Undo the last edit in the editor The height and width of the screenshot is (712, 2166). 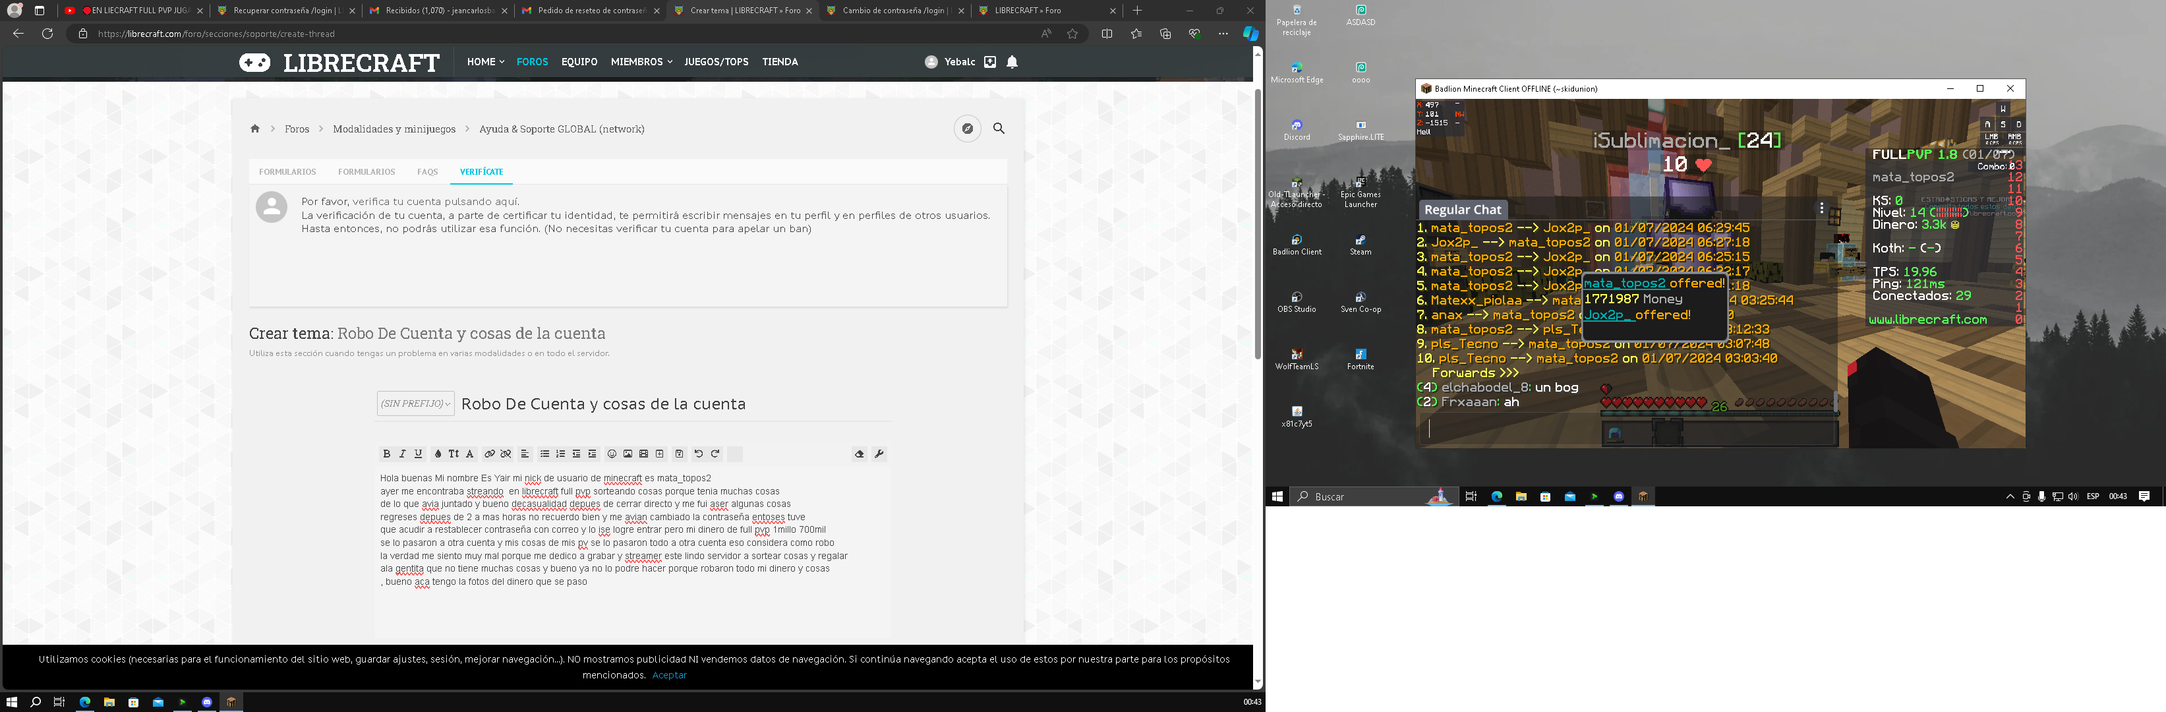[698, 454]
